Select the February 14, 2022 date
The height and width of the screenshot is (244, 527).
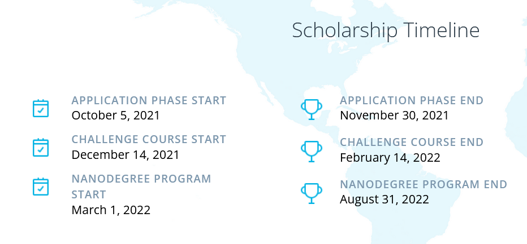coord(390,158)
